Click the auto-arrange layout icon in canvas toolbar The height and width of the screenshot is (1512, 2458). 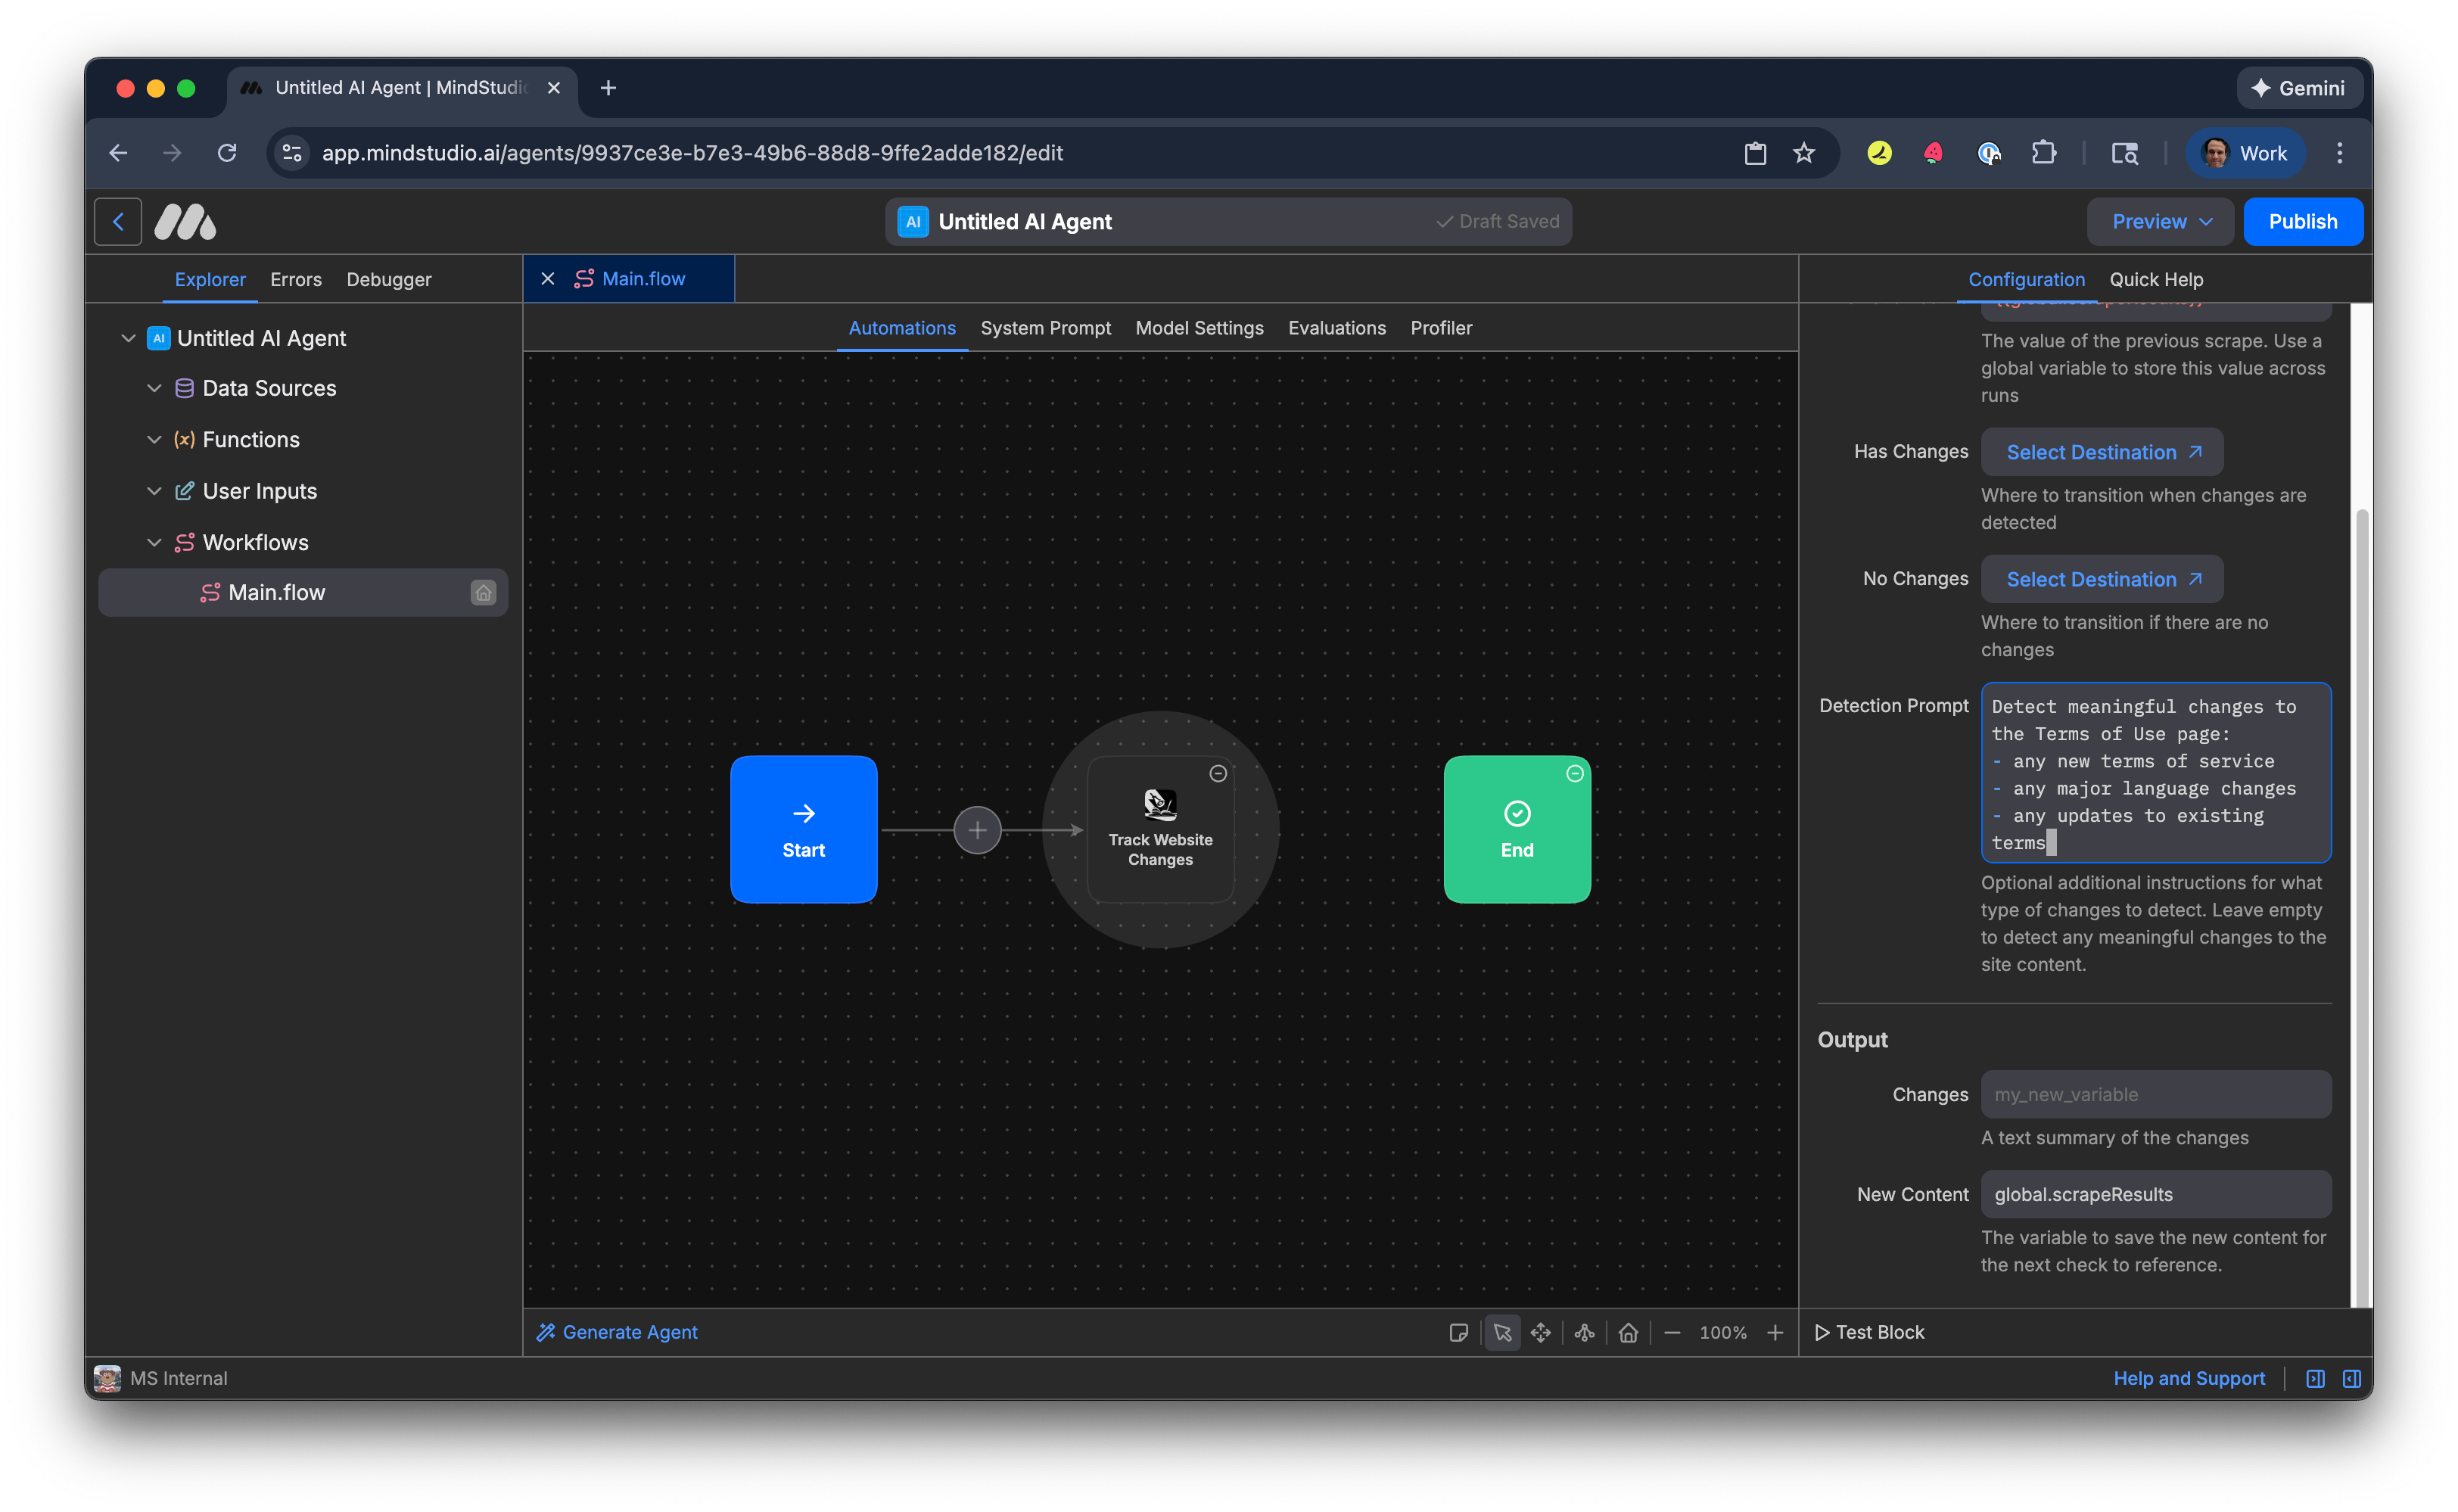coord(1584,1332)
